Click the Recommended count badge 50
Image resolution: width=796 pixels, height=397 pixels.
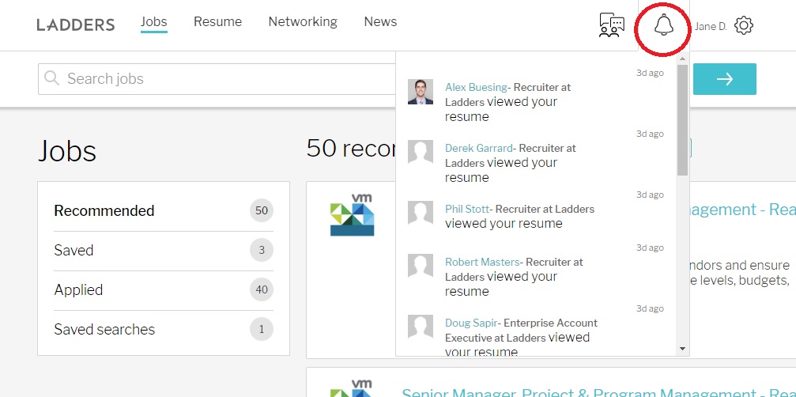point(262,210)
